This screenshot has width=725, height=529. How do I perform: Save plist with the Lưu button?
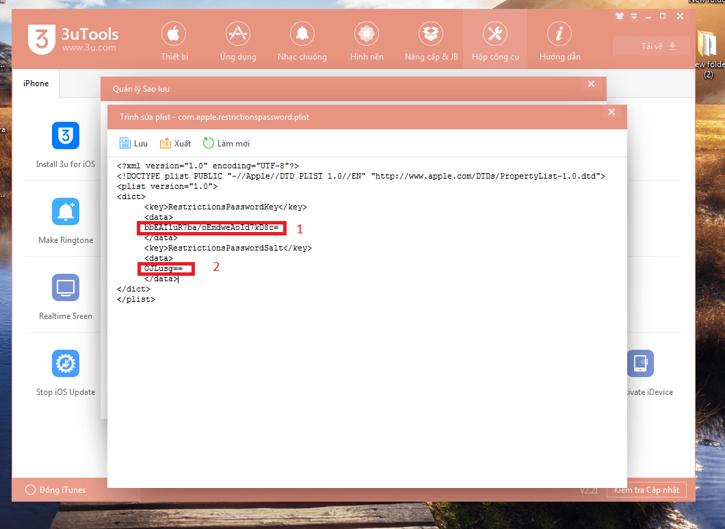pos(133,144)
